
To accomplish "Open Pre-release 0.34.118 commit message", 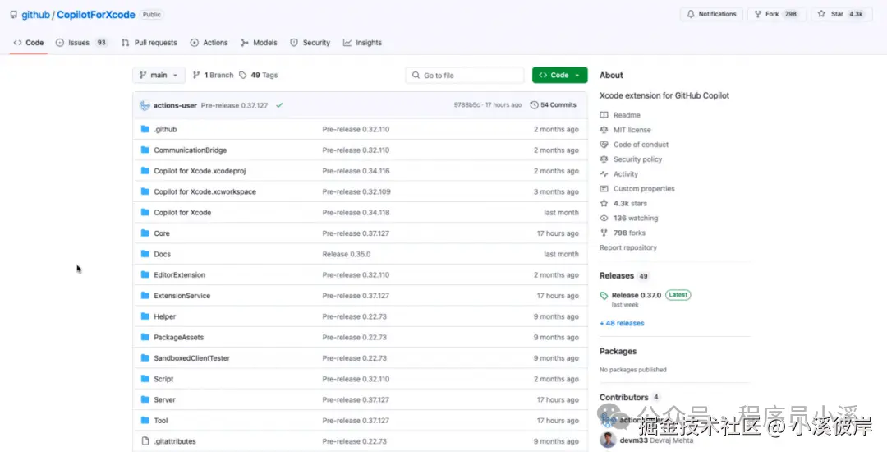I will tap(356, 213).
